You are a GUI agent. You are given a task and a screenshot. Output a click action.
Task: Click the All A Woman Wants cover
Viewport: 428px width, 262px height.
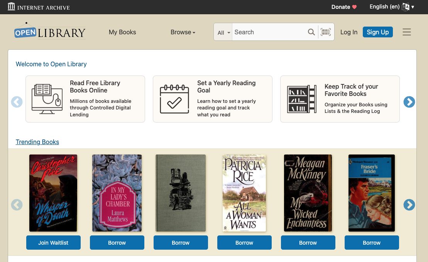coord(244,193)
